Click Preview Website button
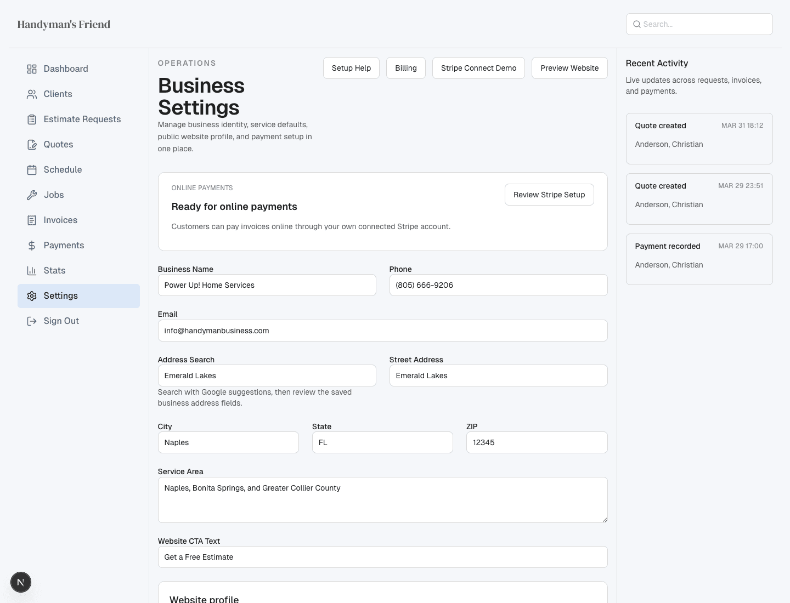This screenshot has height=603, width=790. [569, 68]
